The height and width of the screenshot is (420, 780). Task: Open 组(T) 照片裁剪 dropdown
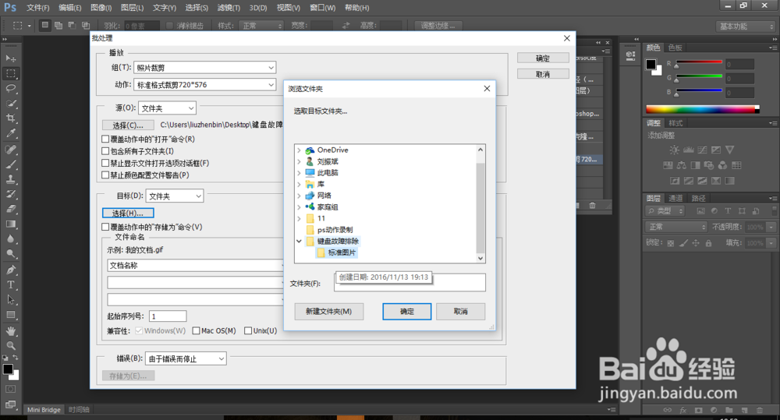click(x=205, y=68)
